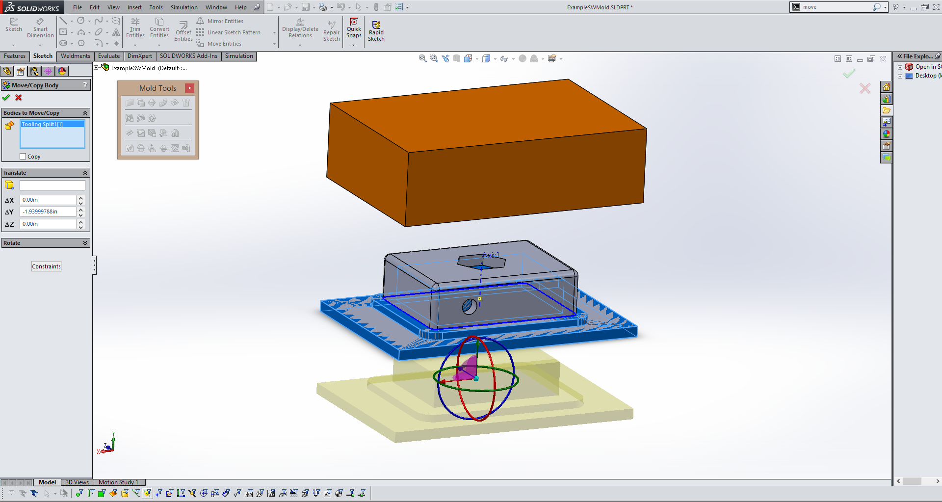Cancel Move/Copy Body with red X
The width and height of the screenshot is (942, 502).
(19, 98)
